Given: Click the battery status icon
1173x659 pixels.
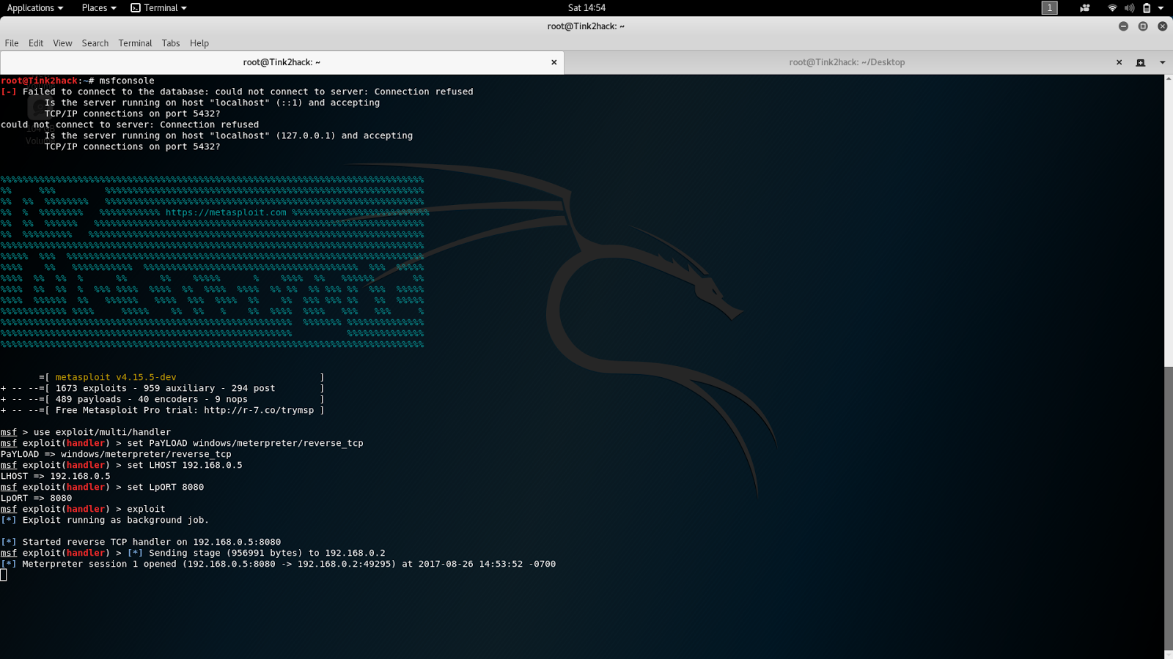Looking at the screenshot, I should tap(1147, 8).
